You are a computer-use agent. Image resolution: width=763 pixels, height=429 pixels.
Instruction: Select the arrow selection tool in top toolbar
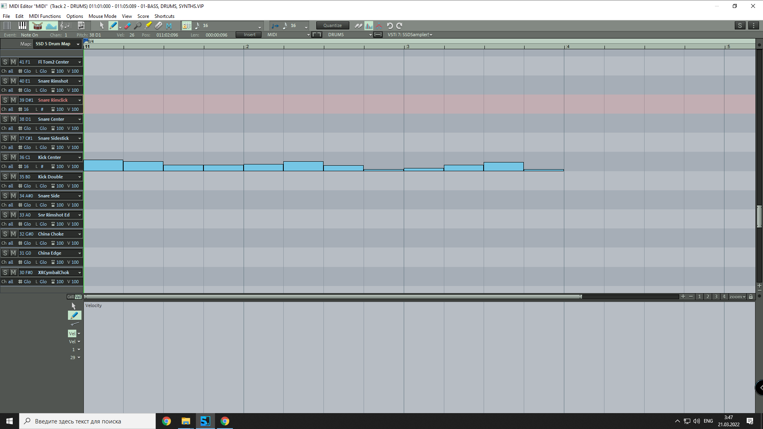(x=102, y=26)
